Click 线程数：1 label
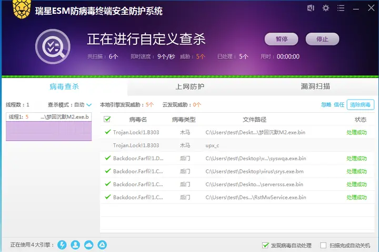This screenshot has width=379, height=252. 18,105
